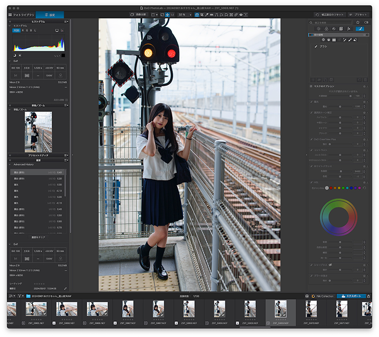The height and width of the screenshot is (337, 379).
Task: Collapse the Exif section under the histogram
Action: click(10, 61)
